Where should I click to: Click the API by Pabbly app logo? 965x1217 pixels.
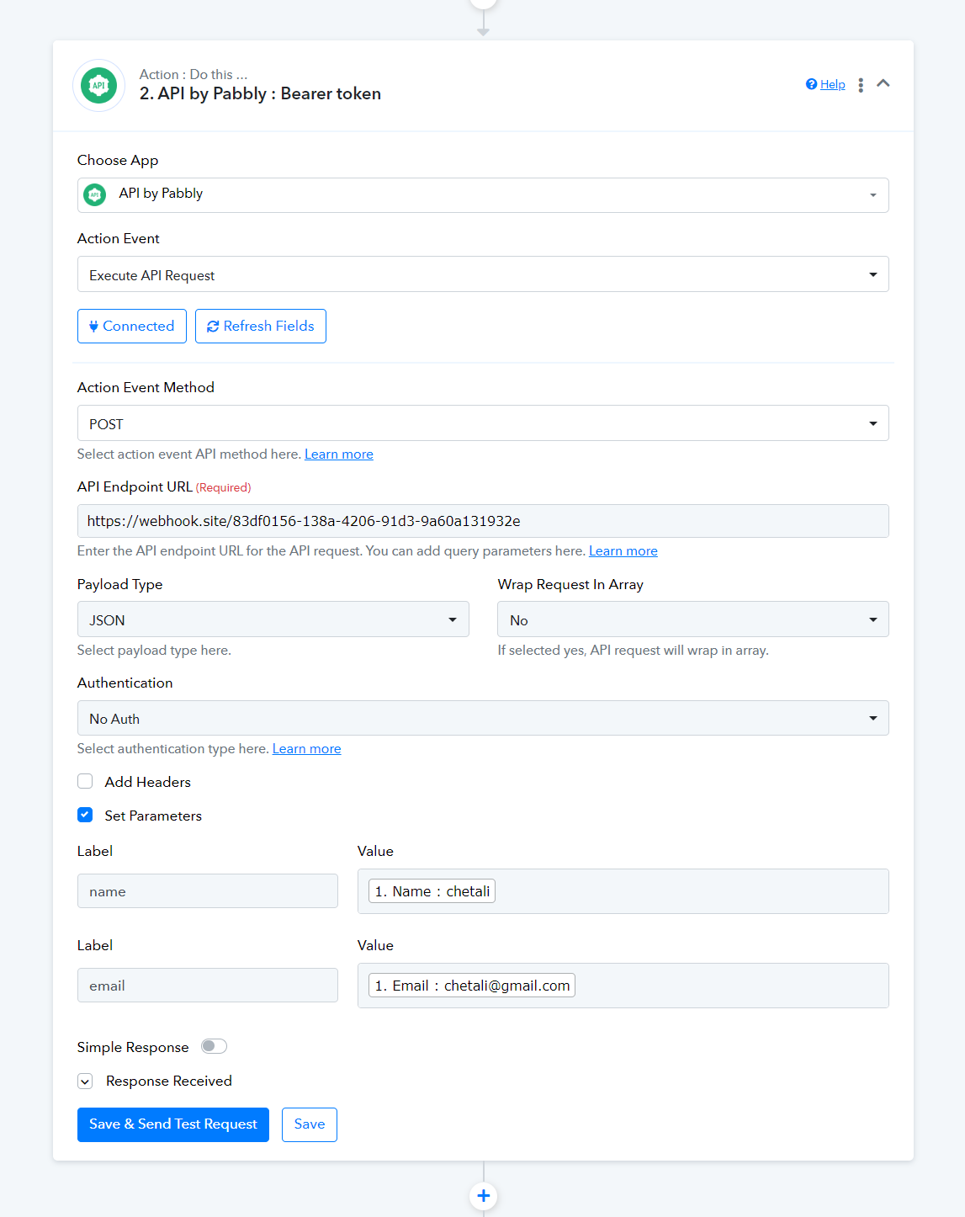pyautogui.click(x=98, y=85)
